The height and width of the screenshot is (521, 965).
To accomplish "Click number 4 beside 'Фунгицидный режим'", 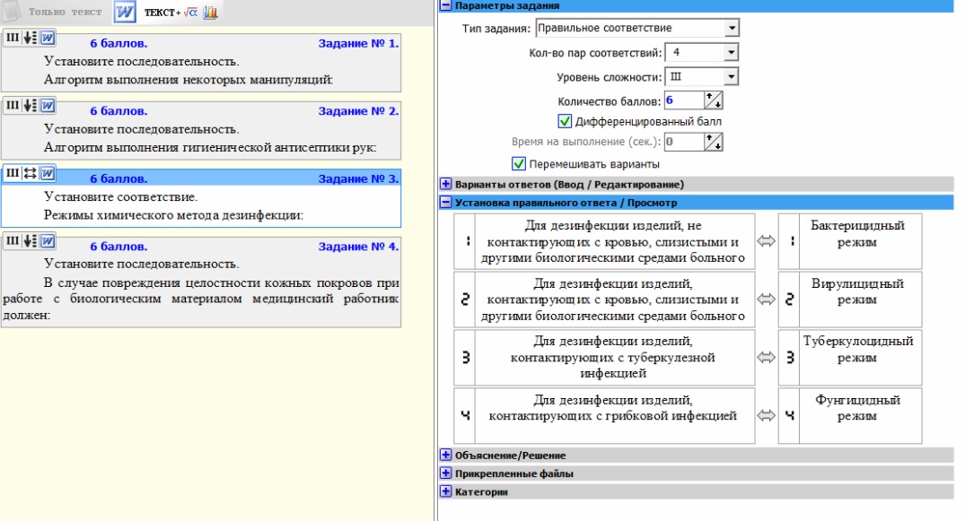I will click(789, 415).
